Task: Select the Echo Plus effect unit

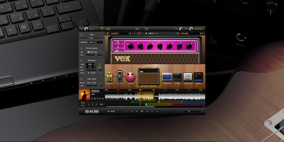Action: [188, 77]
